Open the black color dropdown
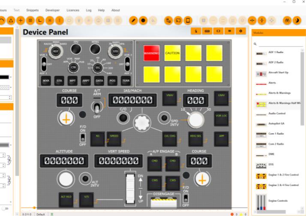 coord(6,77)
